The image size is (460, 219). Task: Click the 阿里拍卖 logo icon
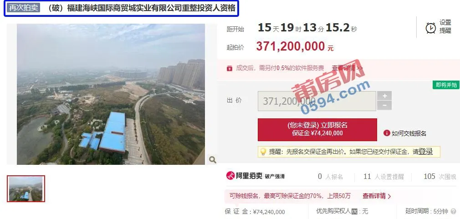[230, 176]
